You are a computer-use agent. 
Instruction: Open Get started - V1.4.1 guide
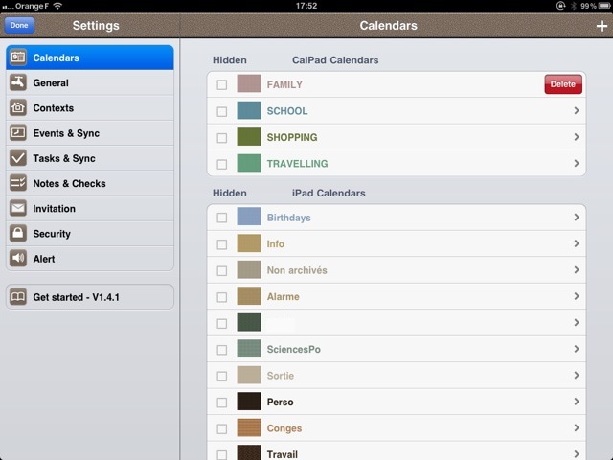point(90,297)
